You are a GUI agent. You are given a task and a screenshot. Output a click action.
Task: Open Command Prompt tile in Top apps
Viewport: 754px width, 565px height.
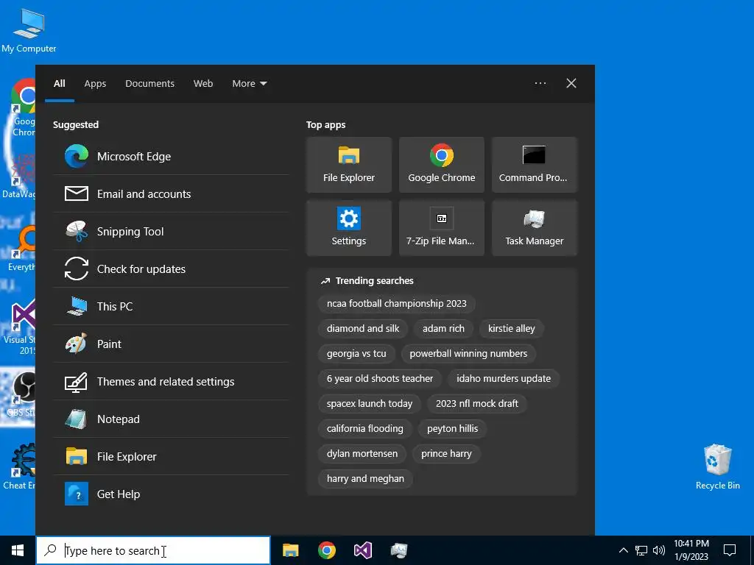pos(535,165)
